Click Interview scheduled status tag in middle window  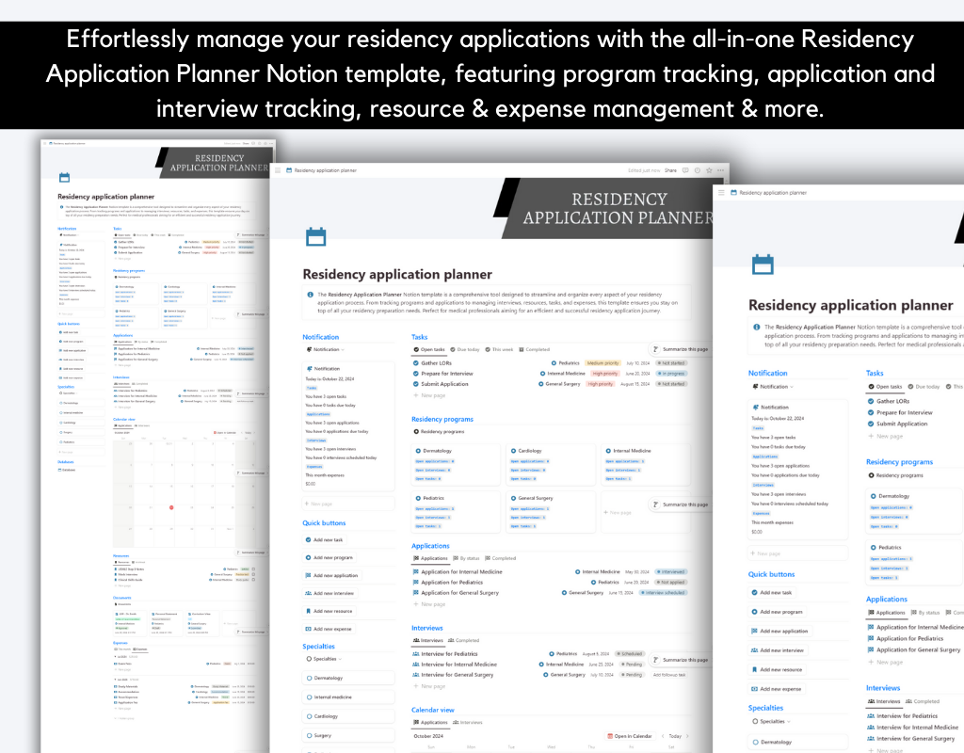[x=663, y=593]
